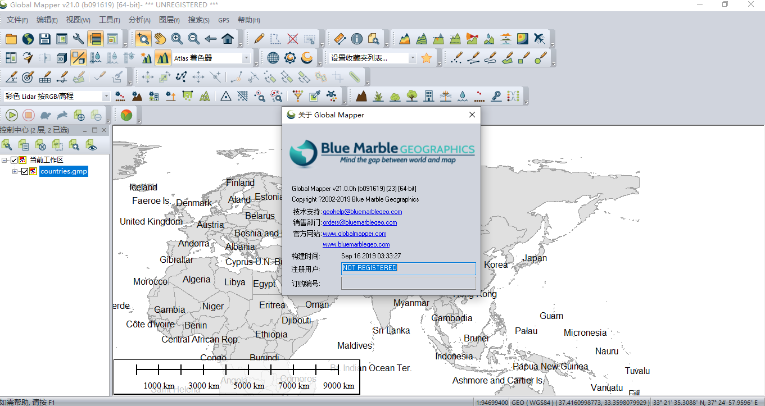Open the 文件(F) menu
Image resolution: width=765 pixels, height=406 pixels.
(17, 20)
